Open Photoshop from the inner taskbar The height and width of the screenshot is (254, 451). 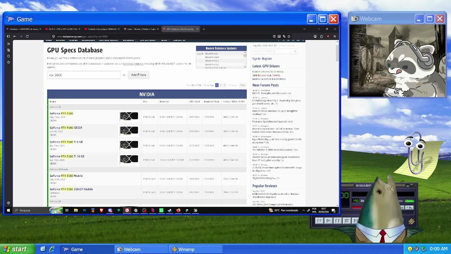pyautogui.click(x=84, y=210)
